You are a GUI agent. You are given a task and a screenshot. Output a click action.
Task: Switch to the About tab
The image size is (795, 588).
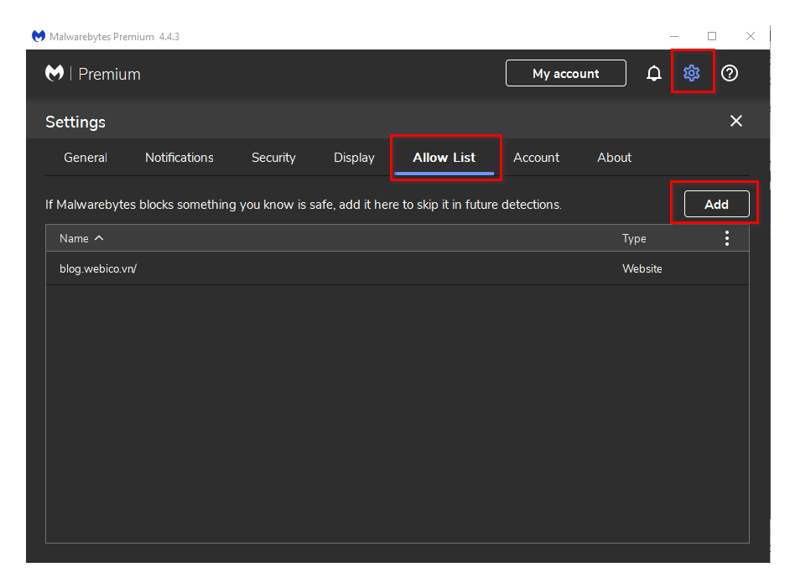(x=615, y=158)
